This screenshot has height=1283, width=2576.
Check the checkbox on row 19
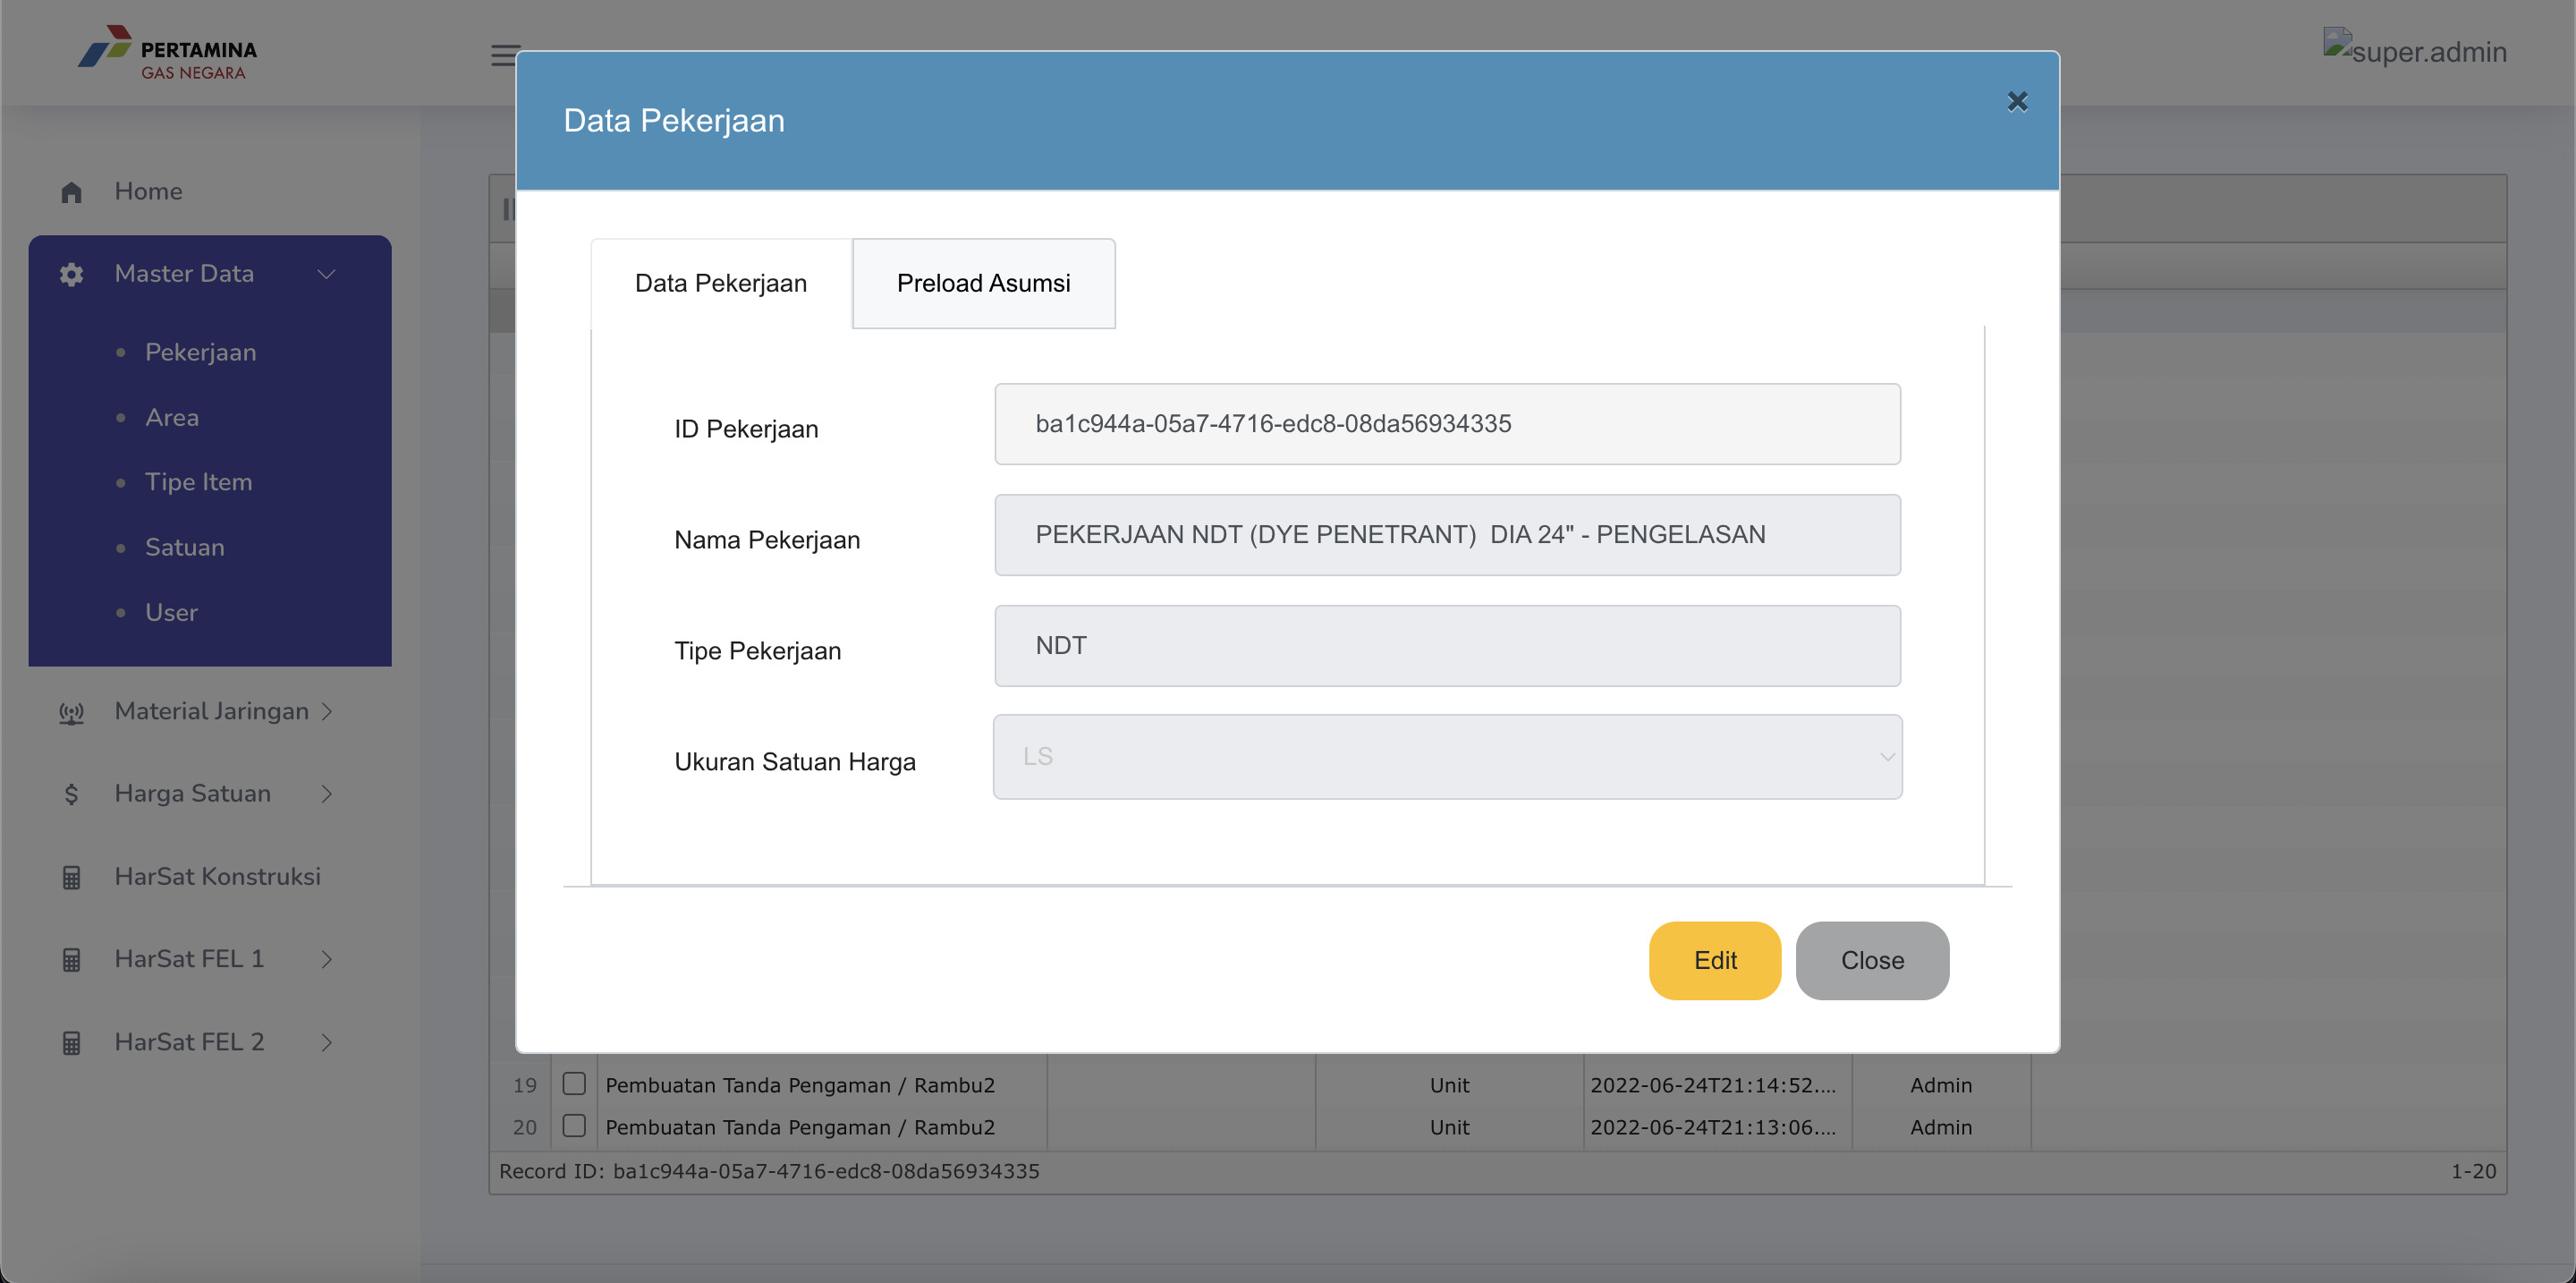tap(574, 1084)
